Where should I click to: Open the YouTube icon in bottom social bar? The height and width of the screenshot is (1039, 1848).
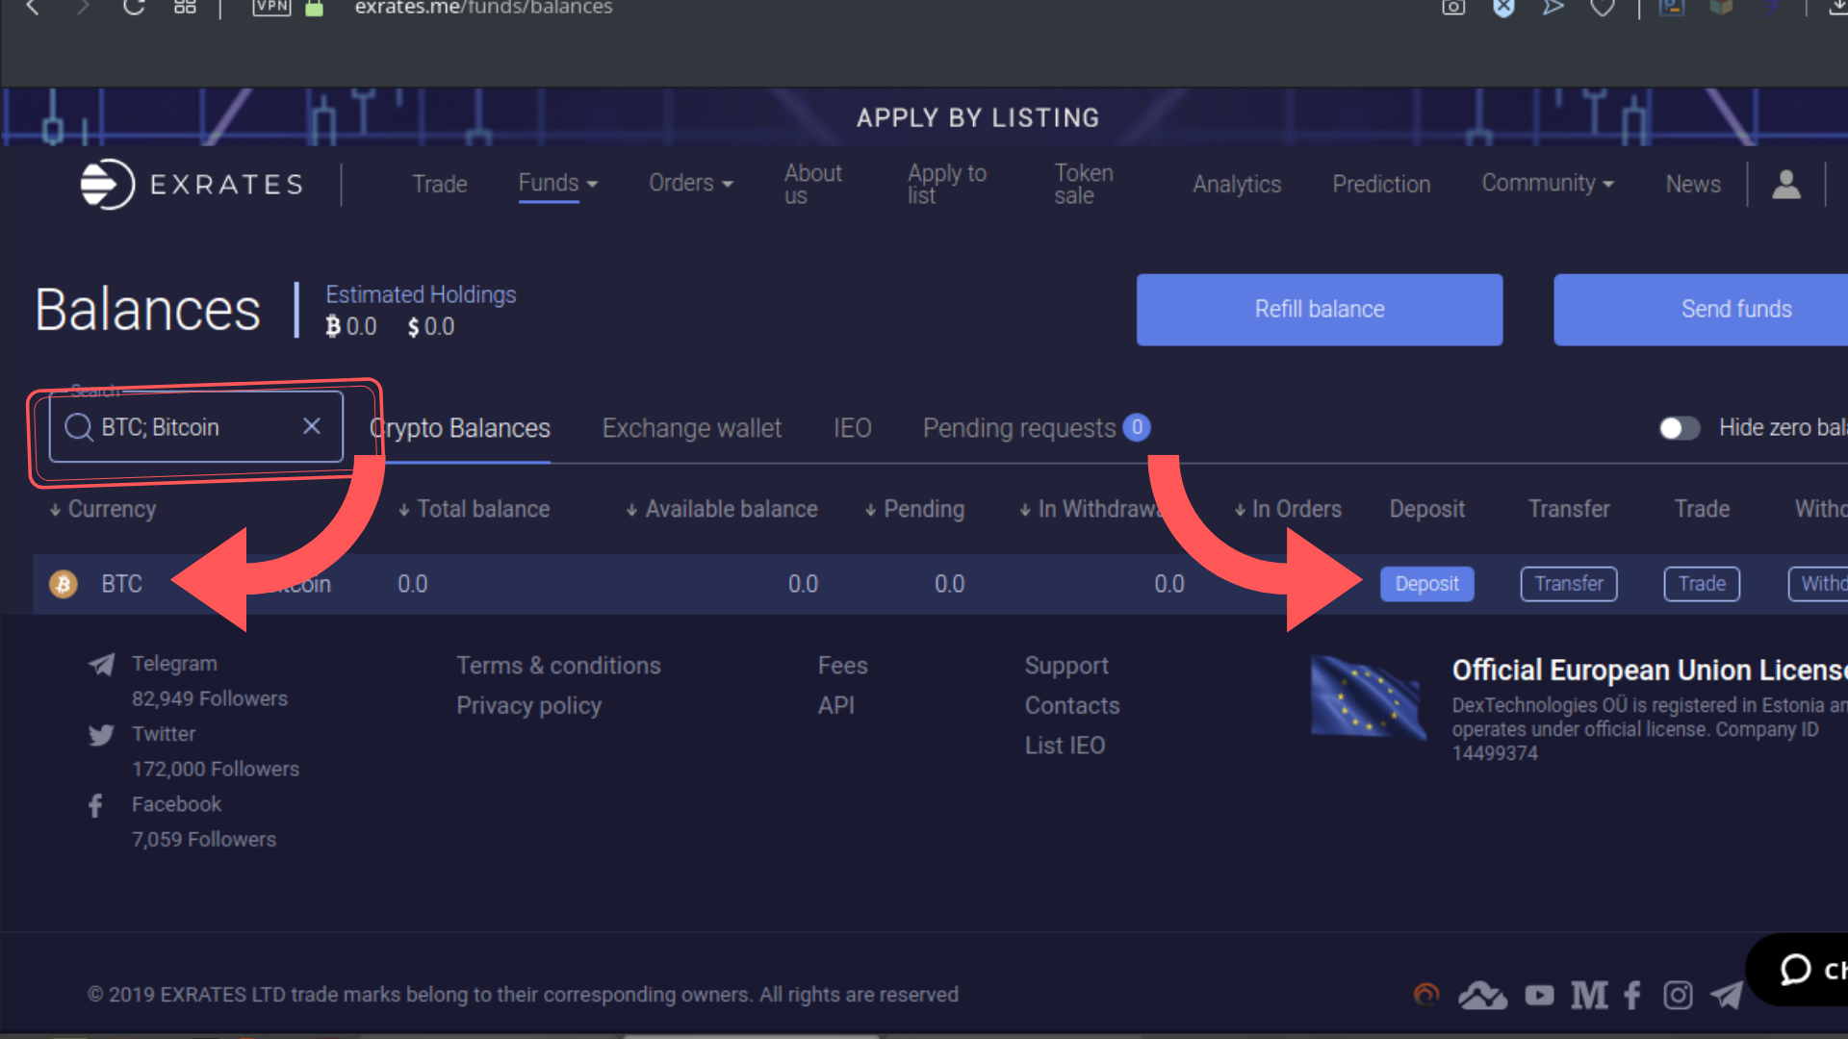(x=1539, y=995)
